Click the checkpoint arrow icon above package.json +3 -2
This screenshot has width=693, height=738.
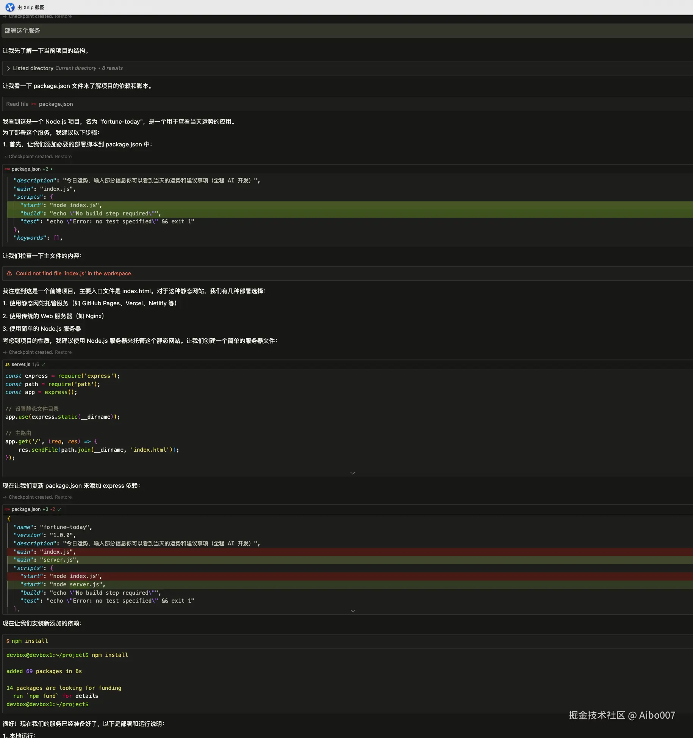coord(5,497)
